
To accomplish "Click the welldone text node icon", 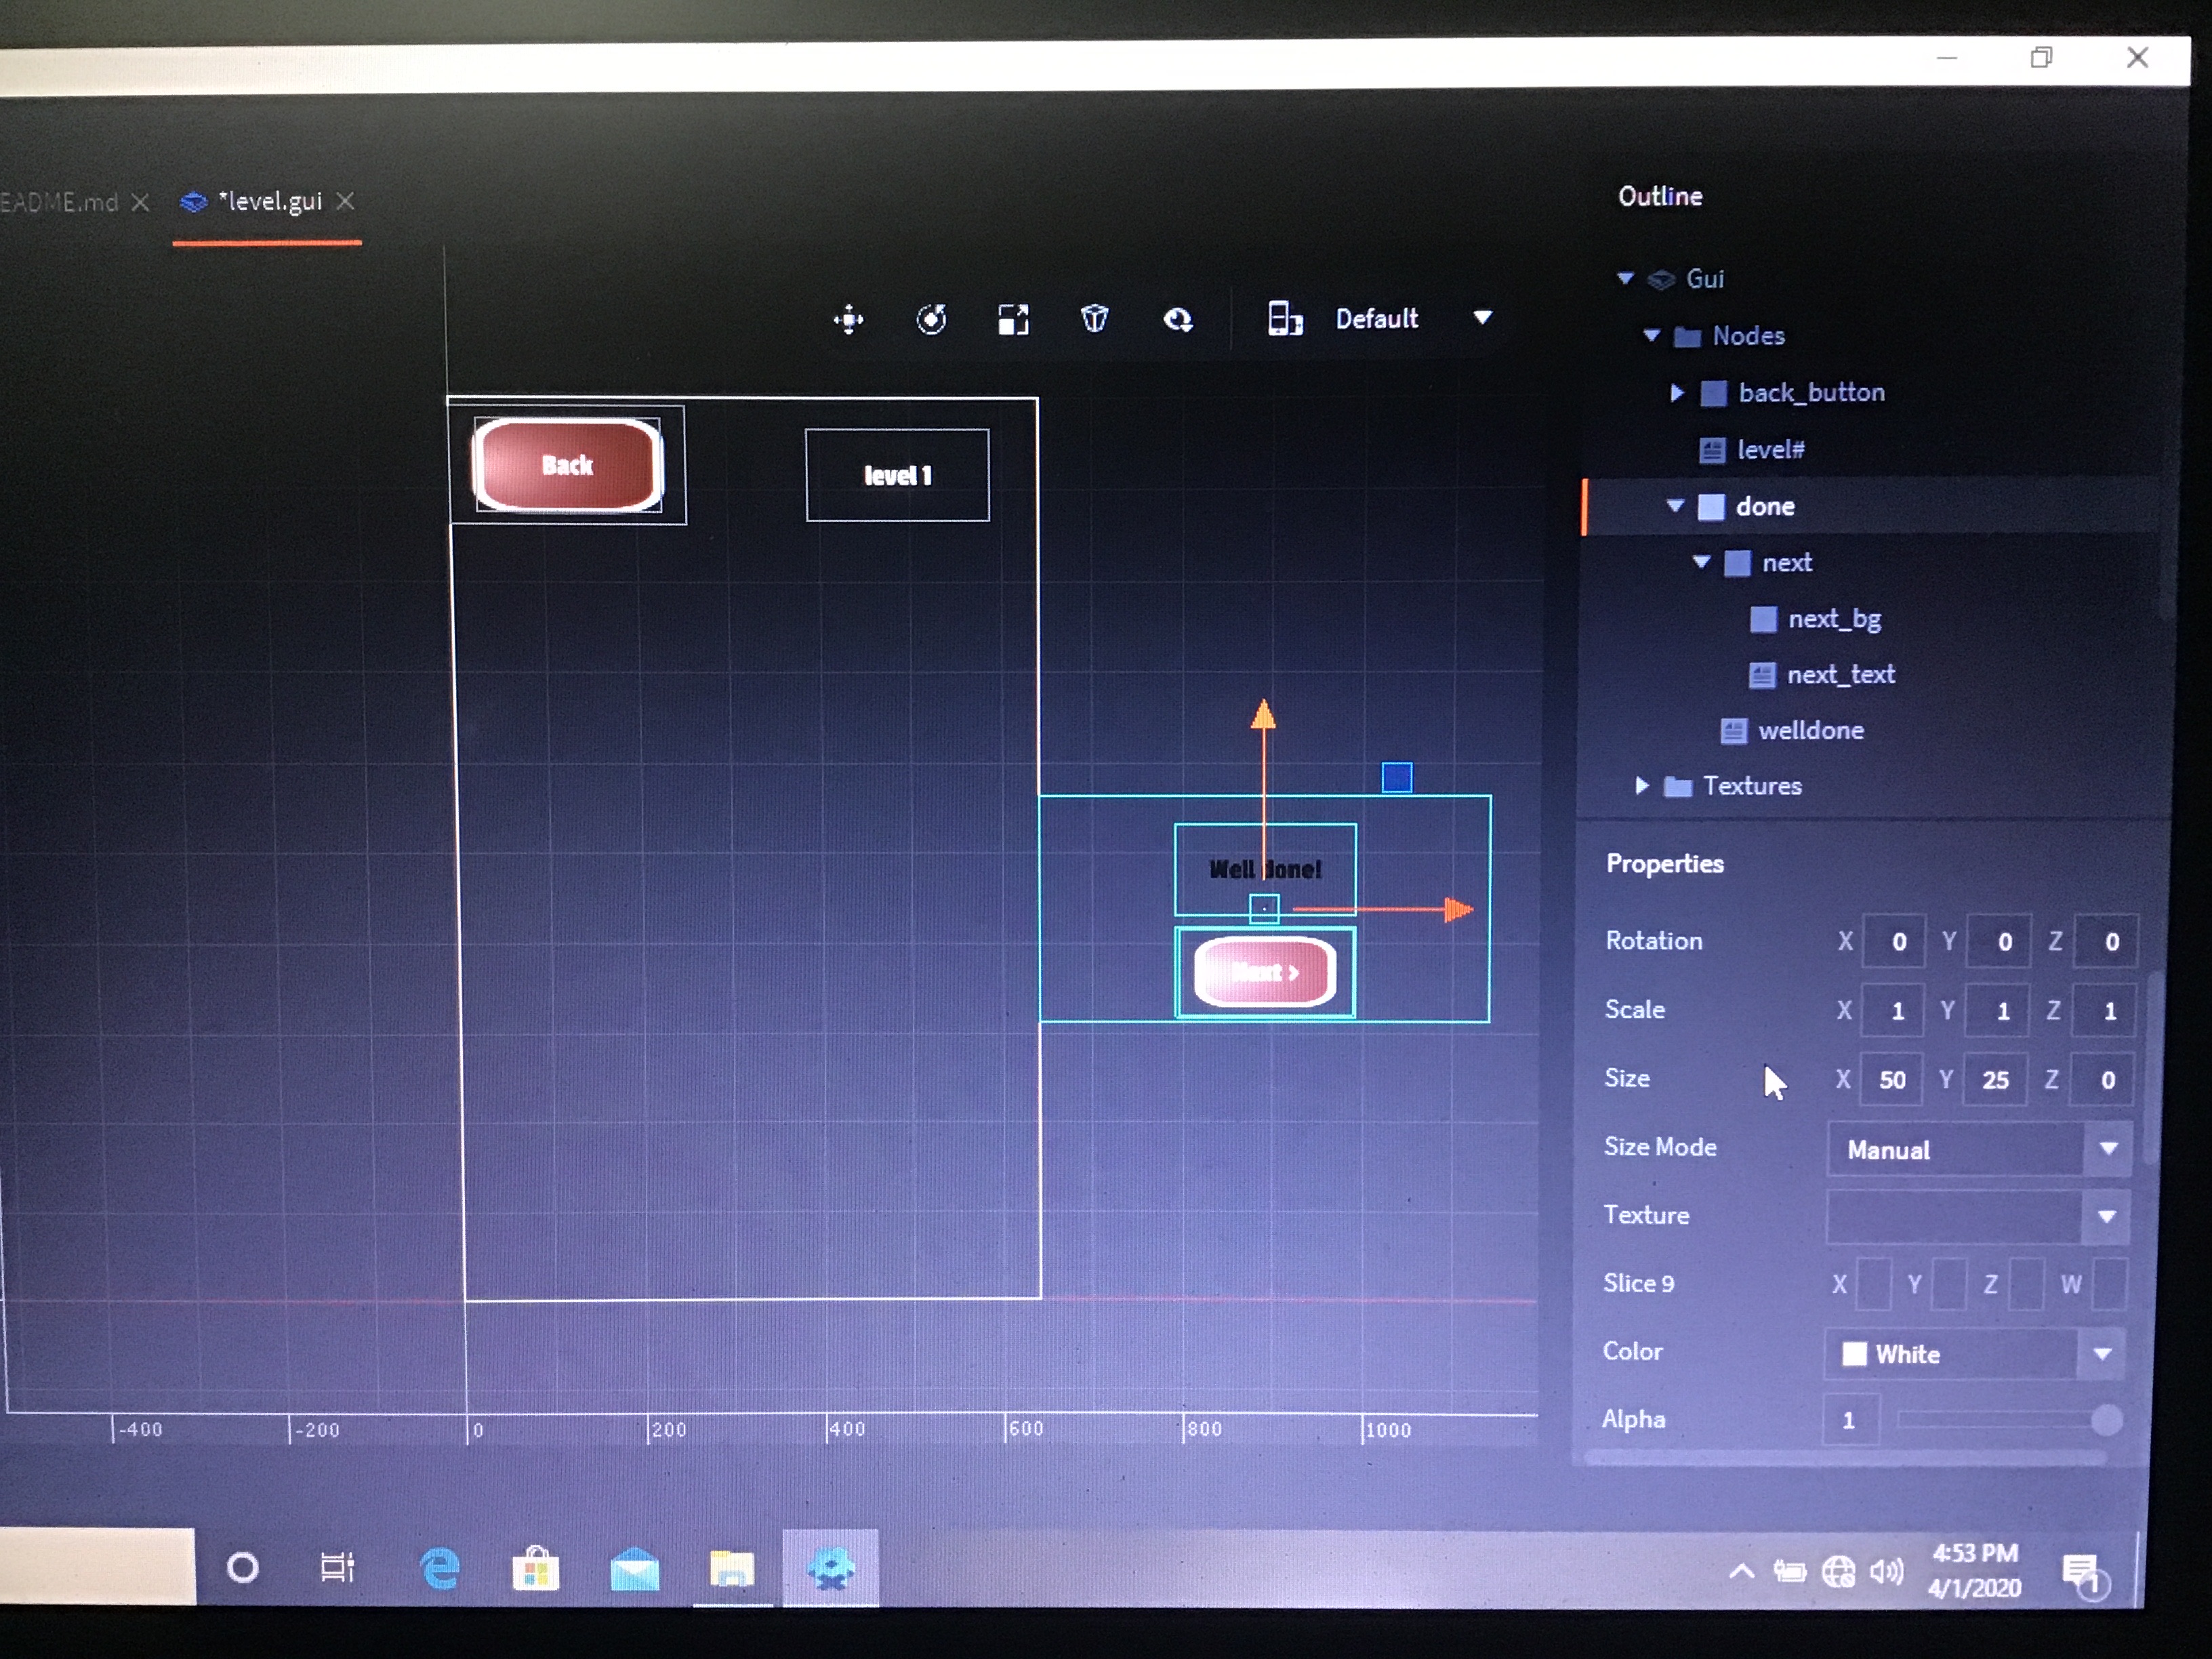I will [1733, 731].
